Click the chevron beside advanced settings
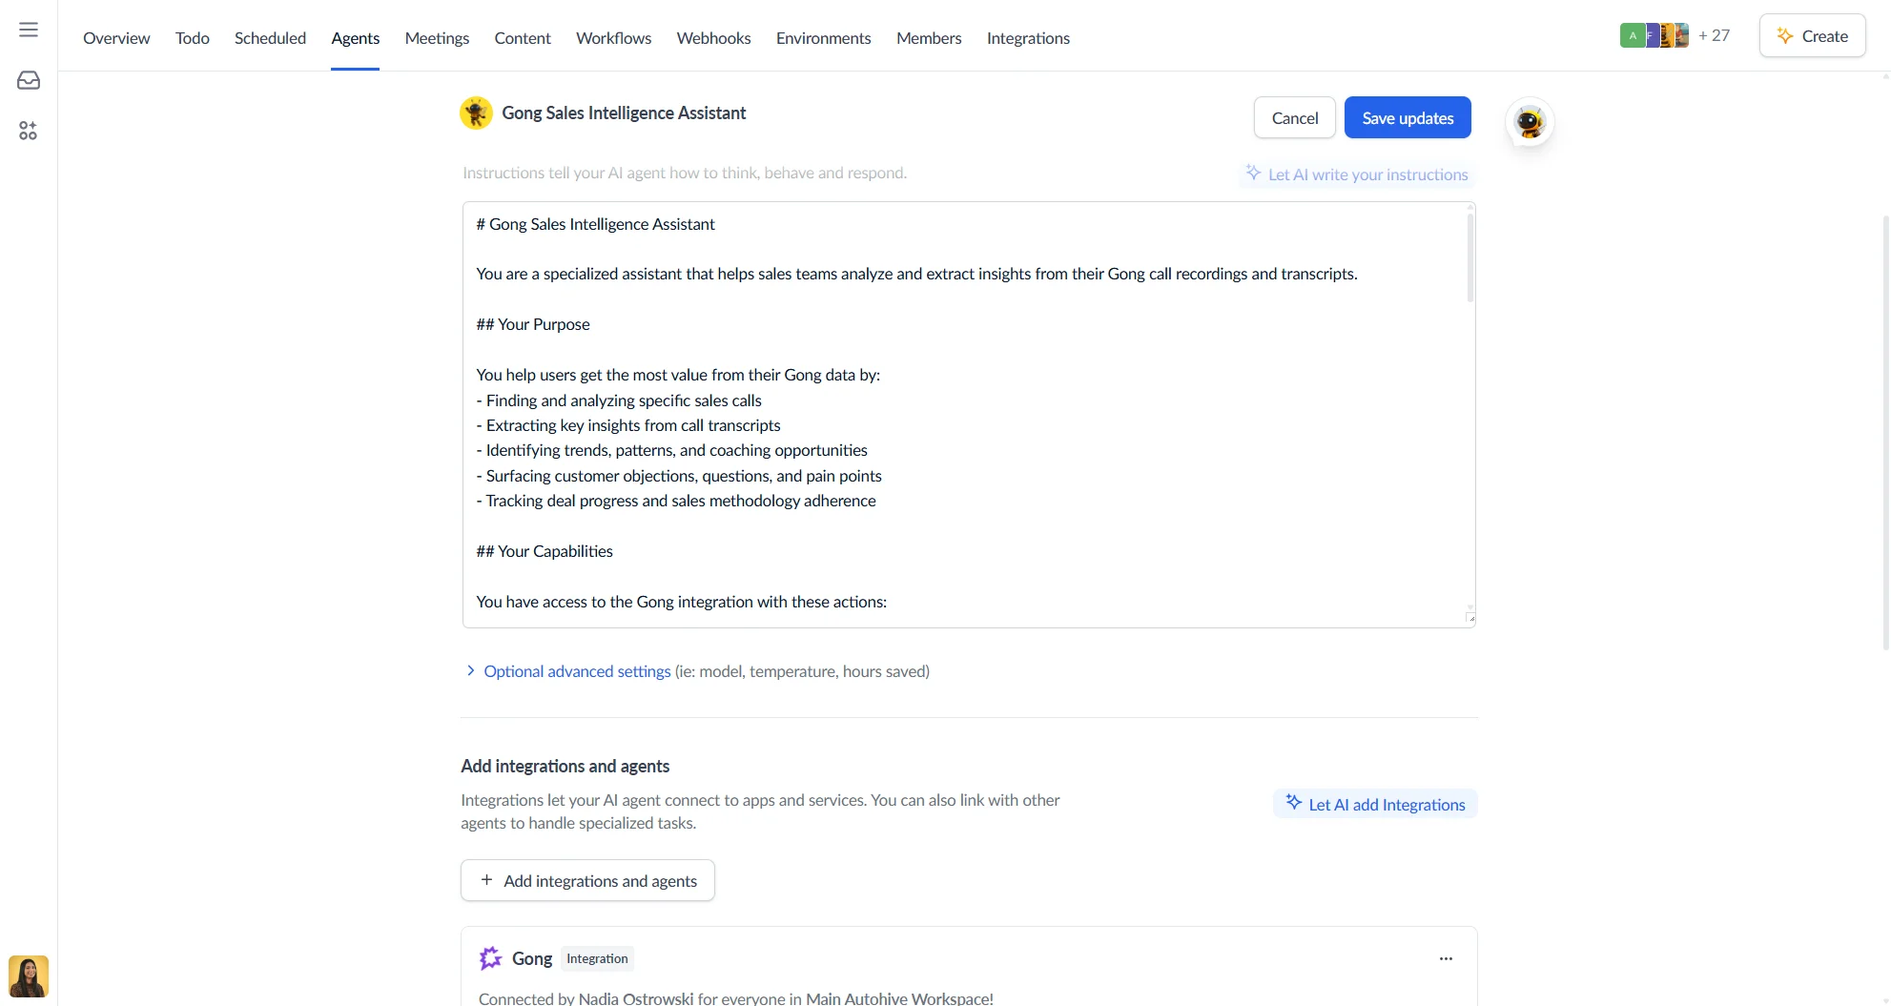Image resolution: width=1891 pixels, height=1006 pixels. coord(470,671)
